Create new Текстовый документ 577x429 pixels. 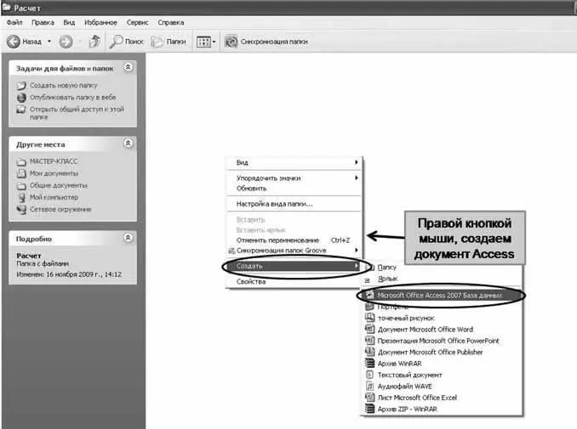pos(442,375)
